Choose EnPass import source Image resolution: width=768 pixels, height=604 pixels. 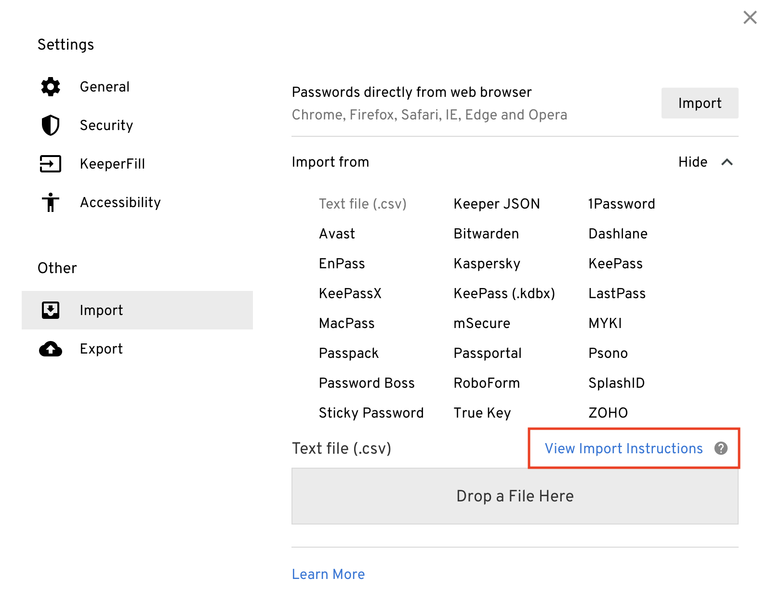[x=342, y=263]
